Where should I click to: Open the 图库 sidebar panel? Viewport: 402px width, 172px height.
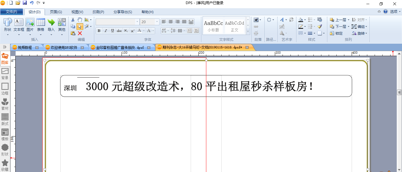(x=5, y=59)
